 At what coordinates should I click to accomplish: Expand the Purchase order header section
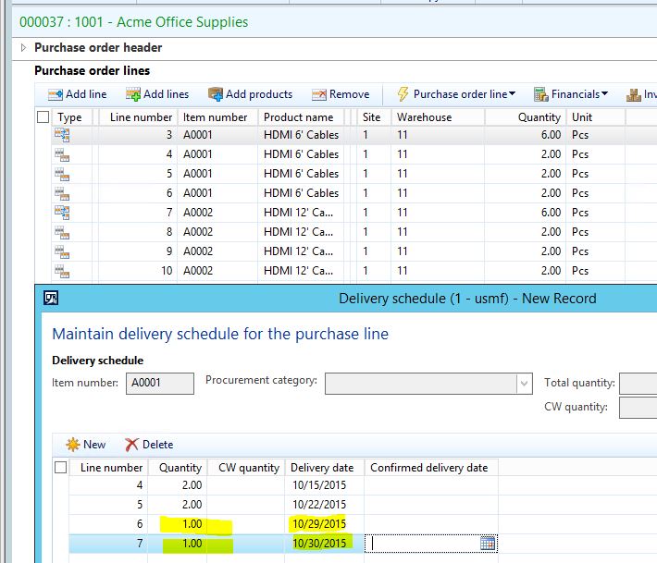click(23, 47)
